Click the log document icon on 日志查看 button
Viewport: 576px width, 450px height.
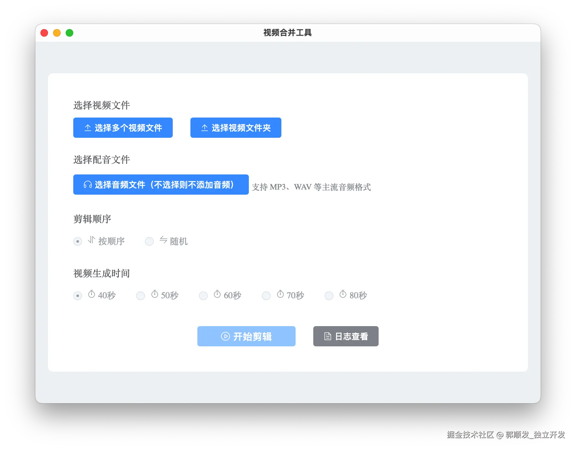[328, 336]
